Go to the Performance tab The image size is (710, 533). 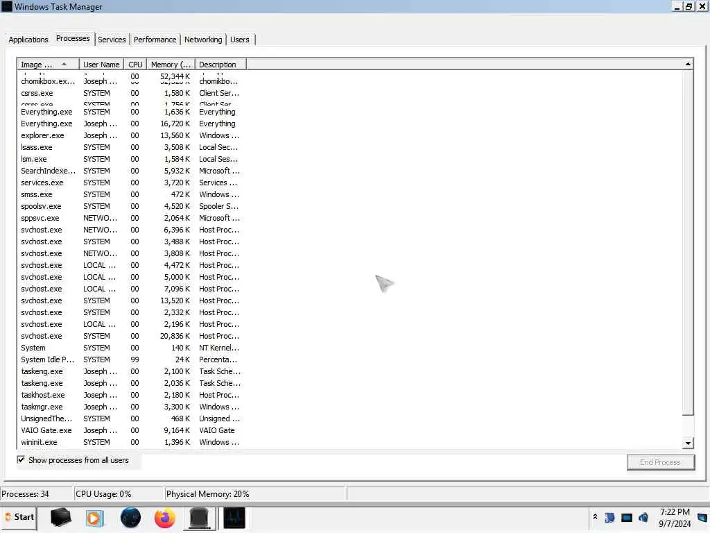(x=155, y=40)
